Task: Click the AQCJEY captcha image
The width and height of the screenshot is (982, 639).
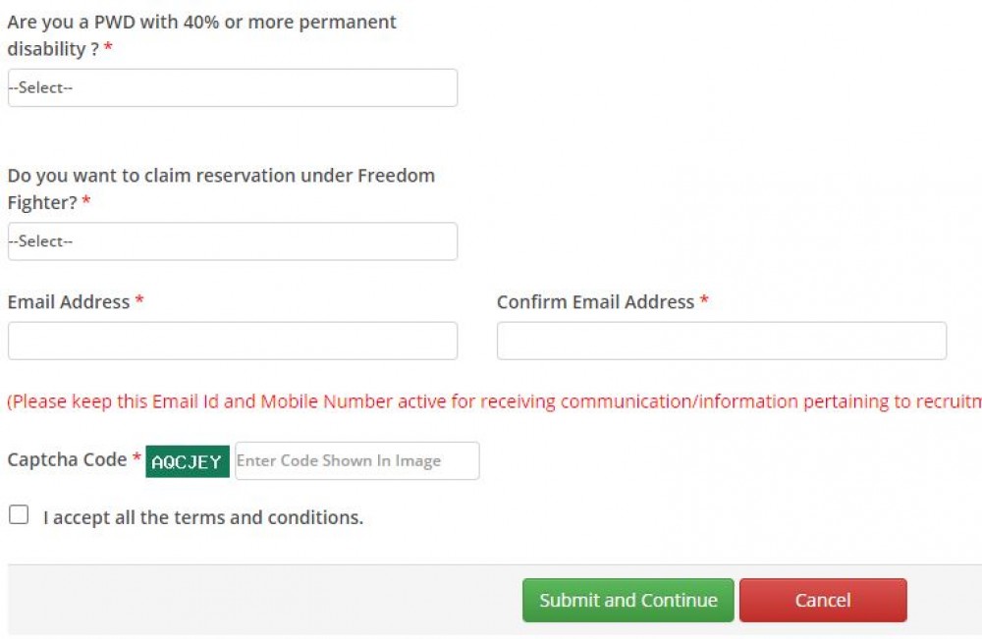Action: pyautogui.click(x=188, y=461)
